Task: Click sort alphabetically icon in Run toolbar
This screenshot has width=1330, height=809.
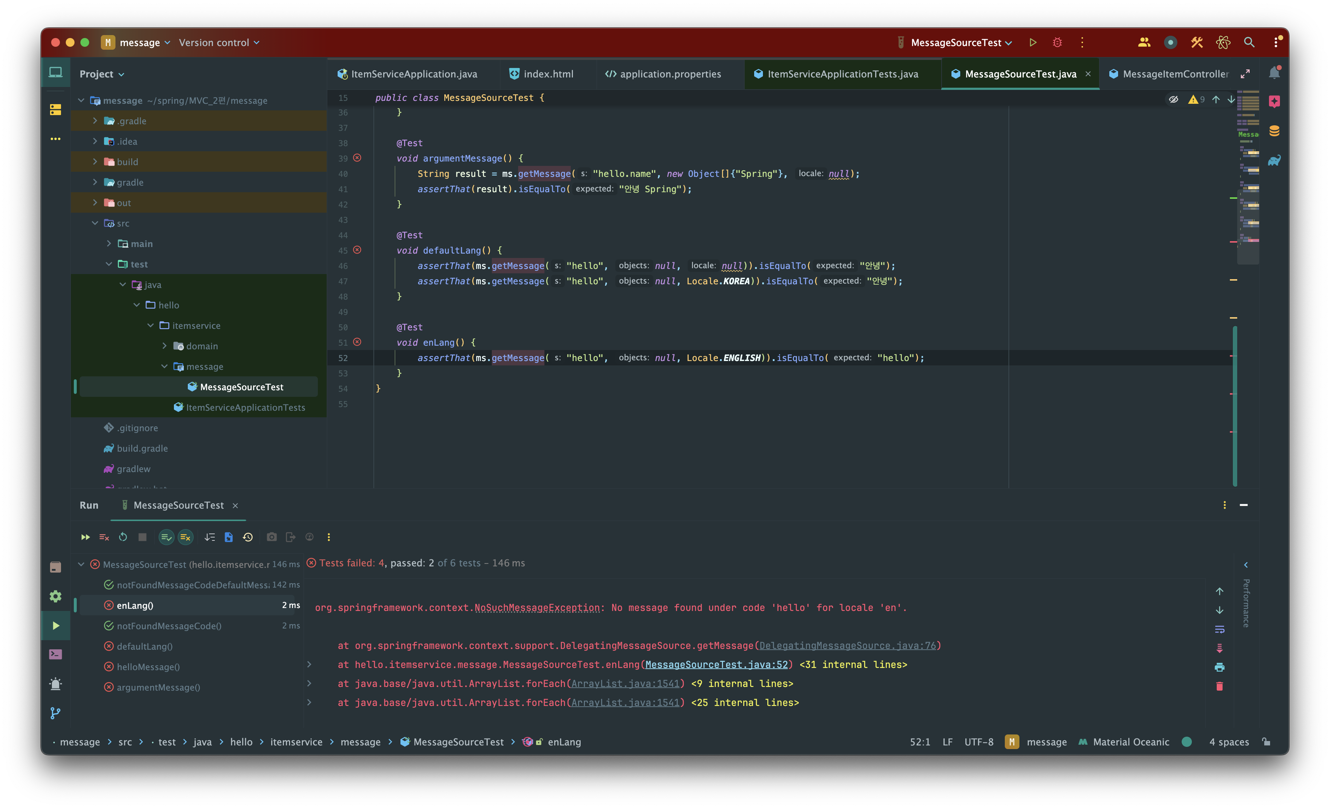Action: (209, 537)
